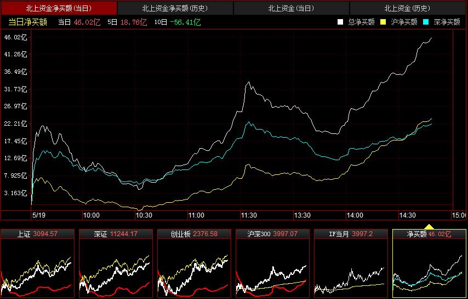The height and width of the screenshot is (299, 468).
Task: Click the 当日净买额 chart title
Action: [x=27, y=22]
